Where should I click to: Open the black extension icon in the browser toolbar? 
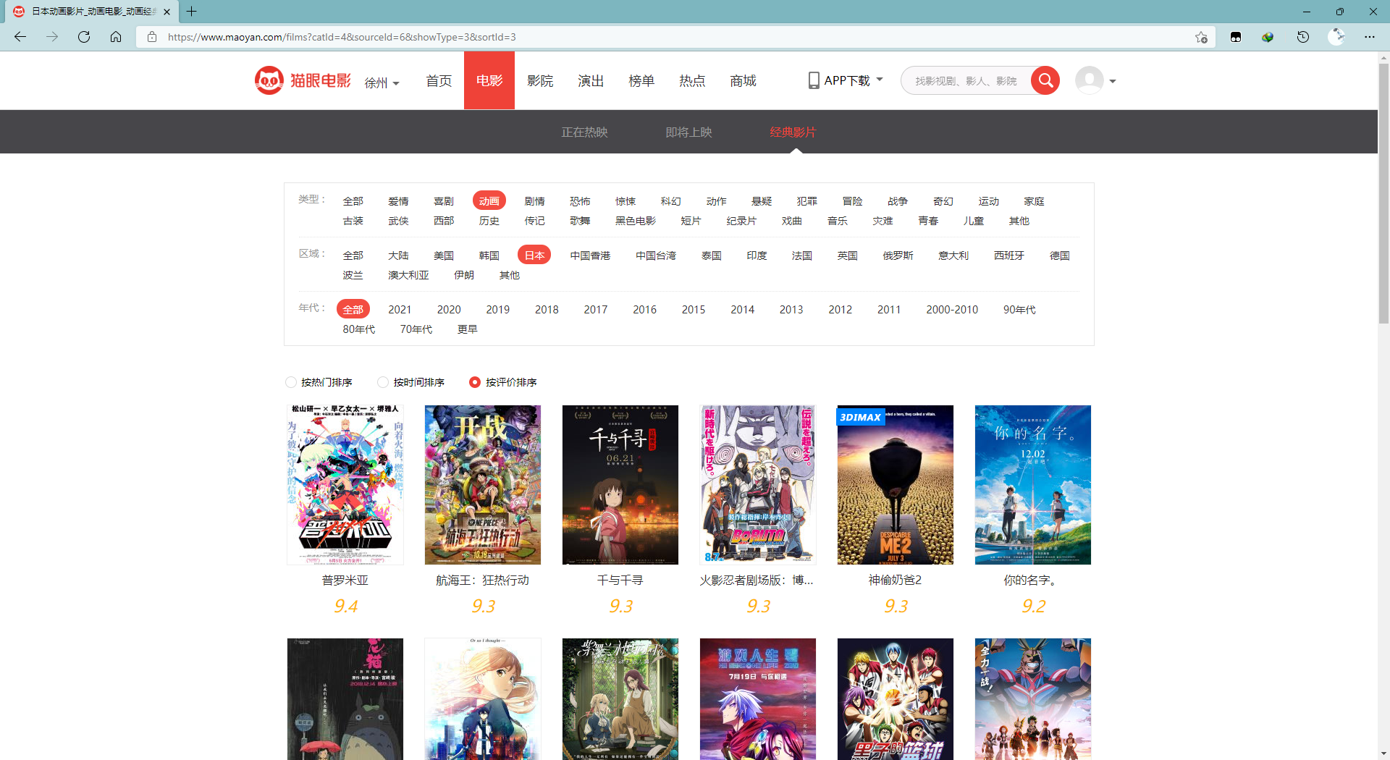point(1236,37)
